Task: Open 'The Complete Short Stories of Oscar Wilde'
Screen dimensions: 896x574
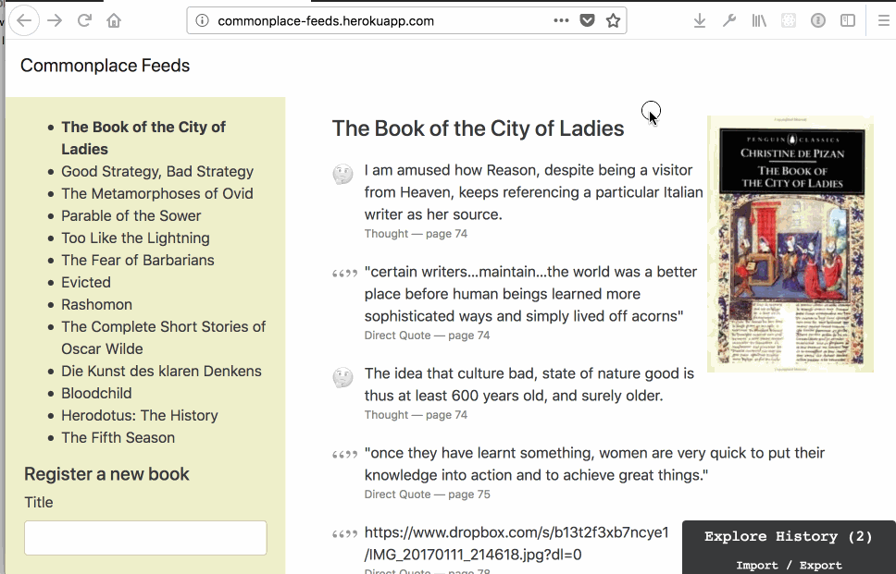Action: [x=164, y=338]
